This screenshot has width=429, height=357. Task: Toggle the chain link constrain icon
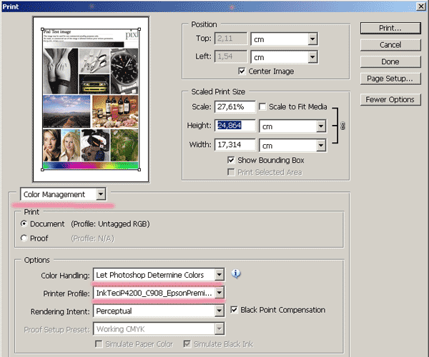pyautogui.click(x=342, y=126)
